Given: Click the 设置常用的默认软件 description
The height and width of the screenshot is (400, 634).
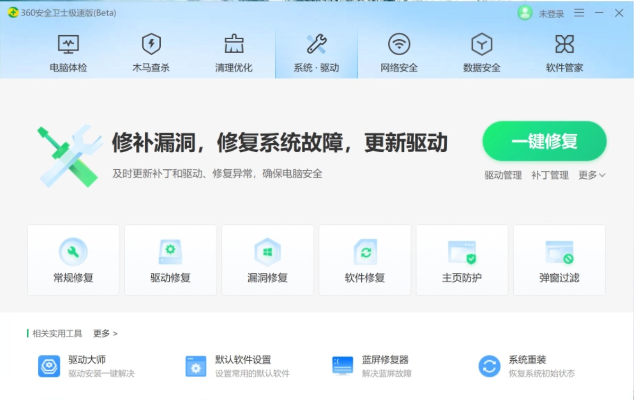Looking at the screenshot, I should tap(253, 373).
